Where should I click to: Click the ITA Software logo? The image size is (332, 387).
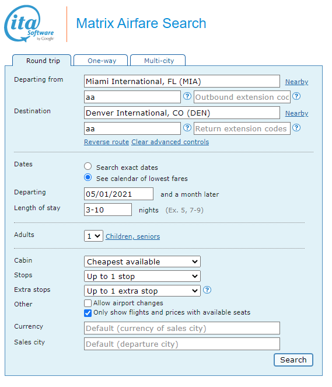click(29, 24)
